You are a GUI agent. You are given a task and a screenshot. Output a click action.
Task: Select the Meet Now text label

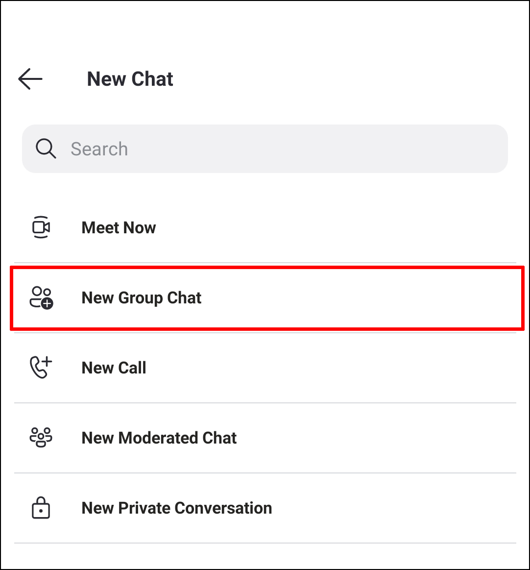coord(119,227)
